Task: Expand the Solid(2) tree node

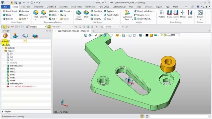Action: [x=3, y=48]
